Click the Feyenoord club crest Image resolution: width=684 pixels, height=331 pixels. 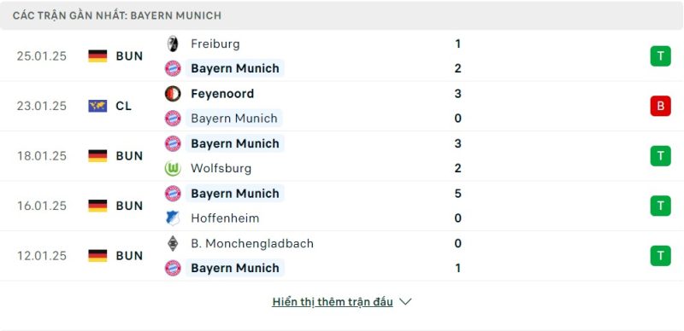coord(173,94)
